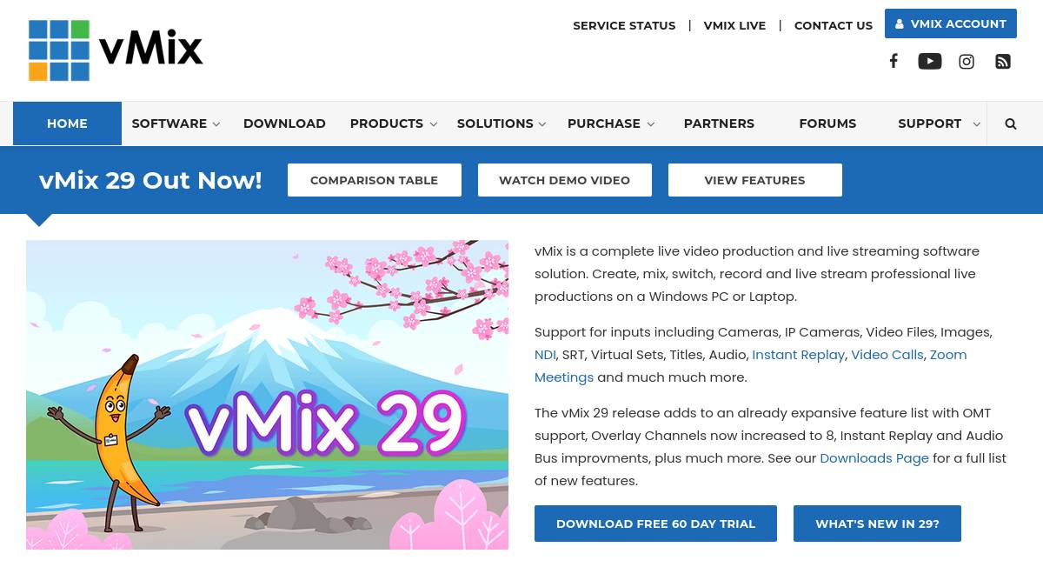Open the RSS feed icon
Viewport: 1043px width, 587px height.
pos(1003,61)
